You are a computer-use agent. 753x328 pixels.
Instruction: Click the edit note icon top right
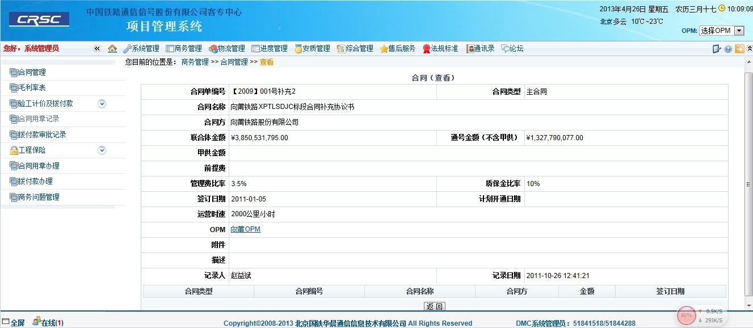point(717,49)
